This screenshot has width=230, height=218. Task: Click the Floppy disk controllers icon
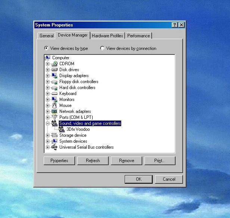point(55,82)
